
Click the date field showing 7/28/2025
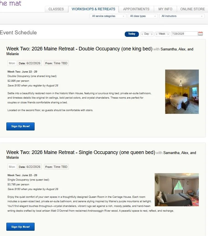(x=184, y=34)
